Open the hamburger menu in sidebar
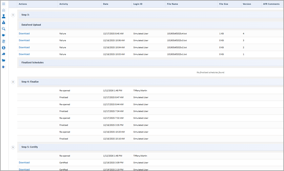 tap(4, 4)
